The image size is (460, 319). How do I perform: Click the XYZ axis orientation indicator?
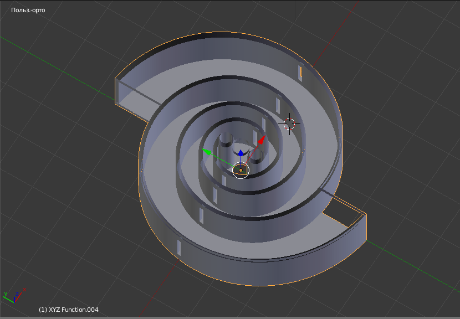[x=14, y=296]
